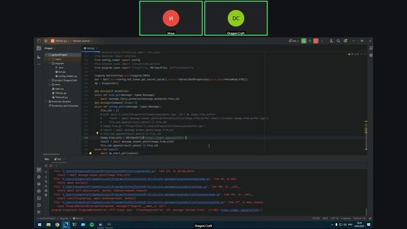This screenshot has width=407, height=229.
Task: Toggle scroll to end in Run console
Action: point(46,186)
